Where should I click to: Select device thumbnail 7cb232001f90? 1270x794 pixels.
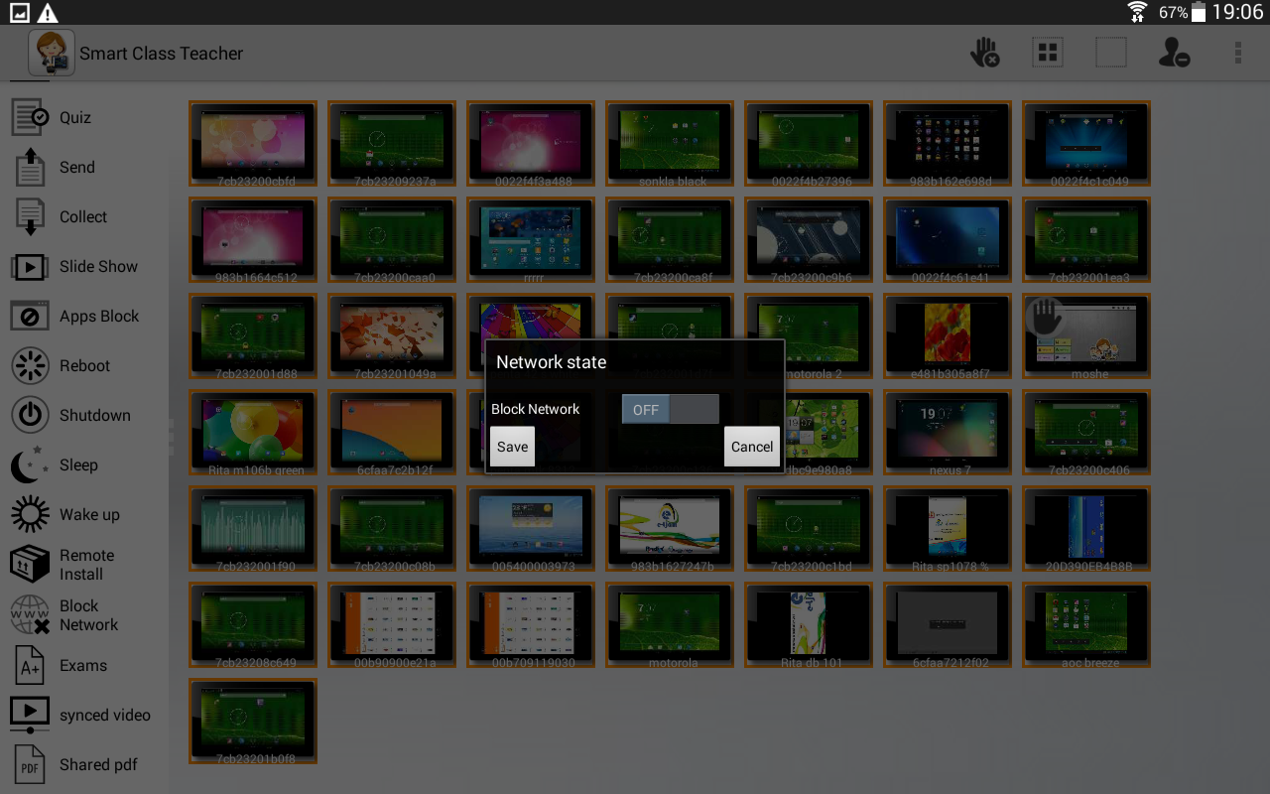(253, 528)
